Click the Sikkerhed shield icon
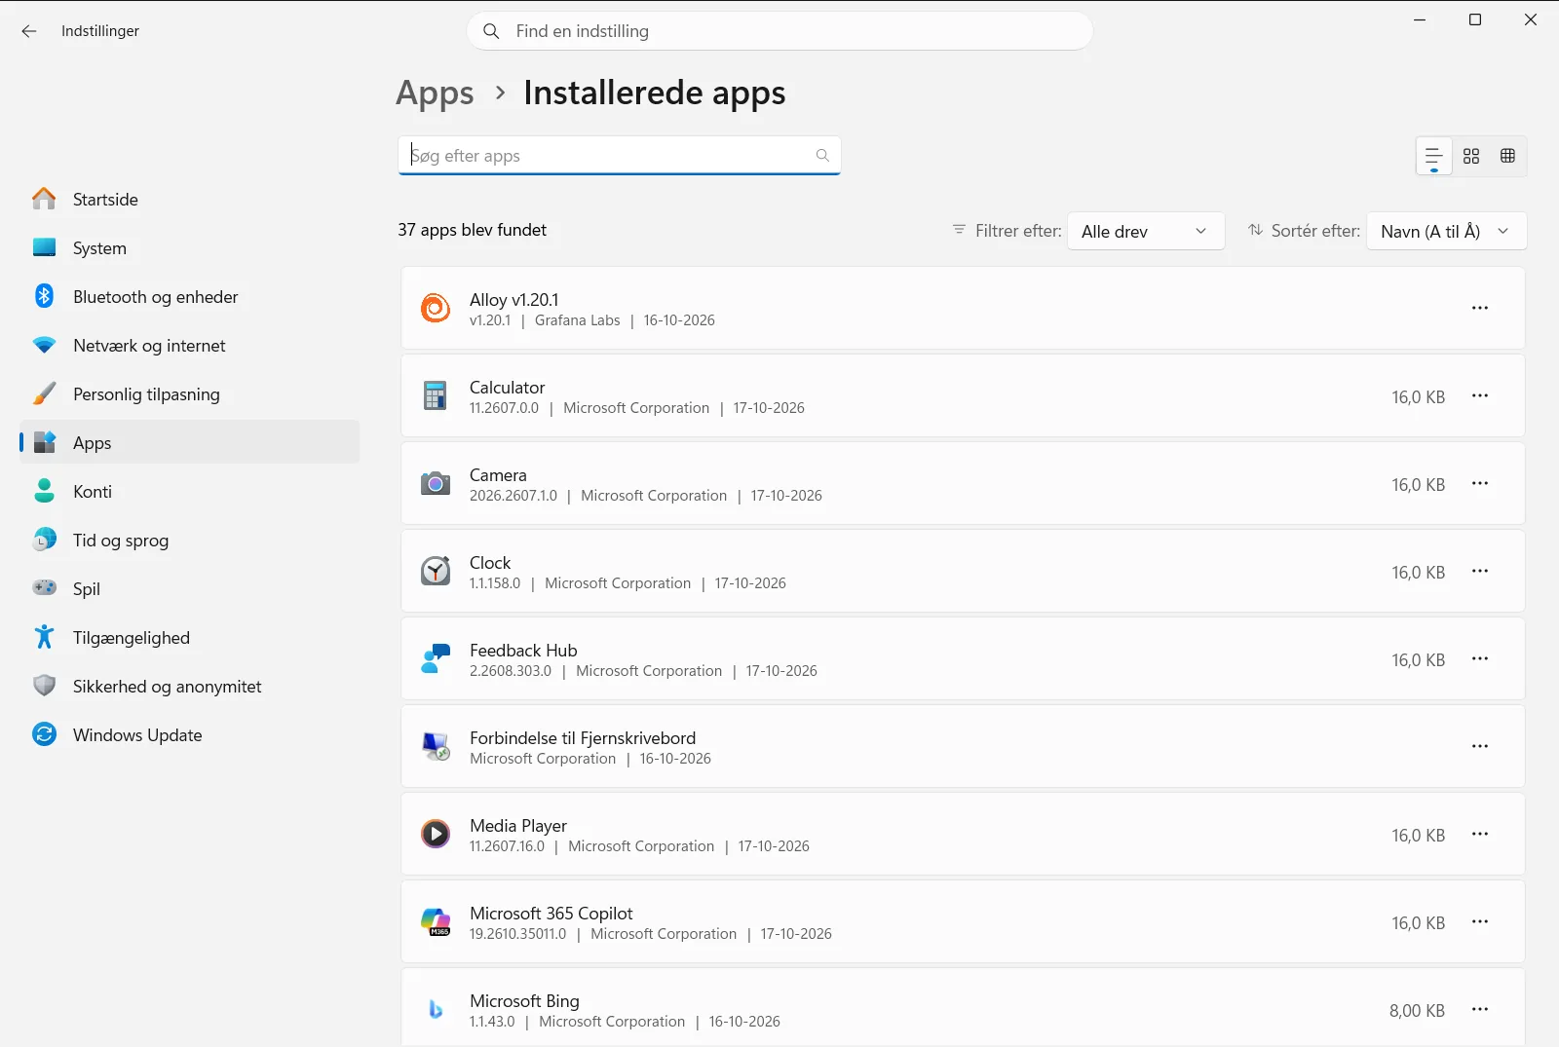The height and width of the screenshot is (1047, 1559). [44, 686]
